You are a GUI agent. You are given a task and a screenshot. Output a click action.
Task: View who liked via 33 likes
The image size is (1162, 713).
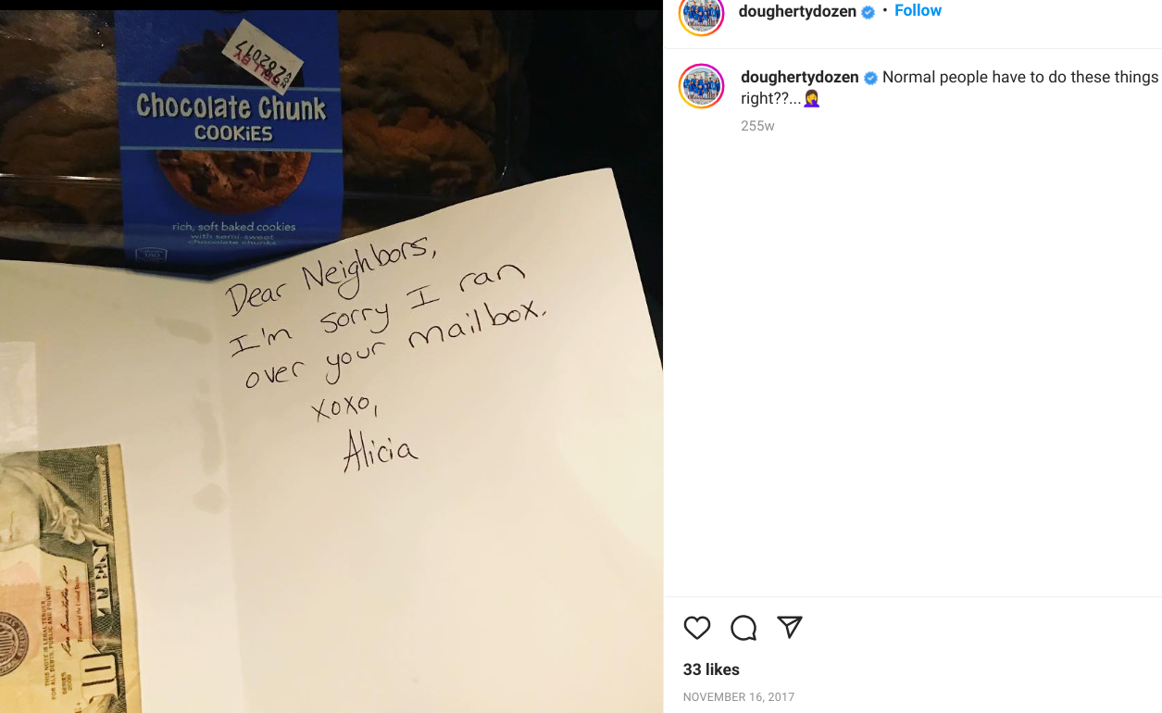[x=711, y=669]
